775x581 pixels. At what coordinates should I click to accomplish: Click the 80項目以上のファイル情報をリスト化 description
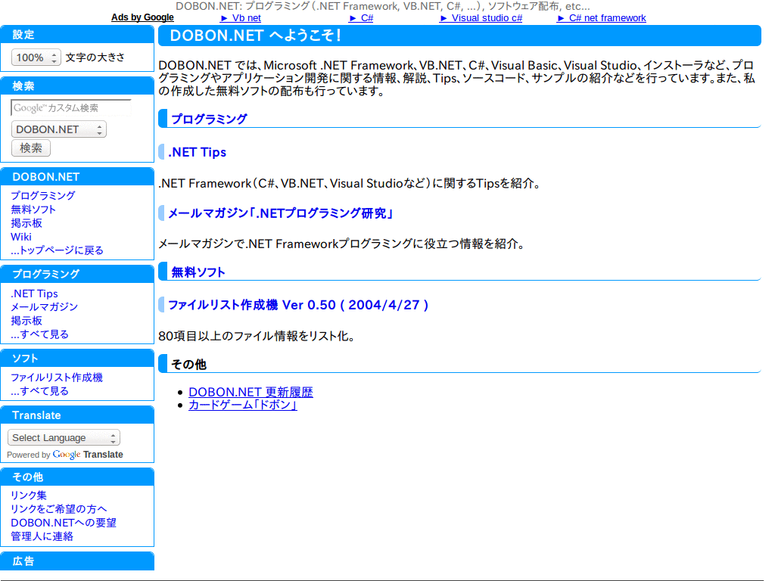[257, 337]
